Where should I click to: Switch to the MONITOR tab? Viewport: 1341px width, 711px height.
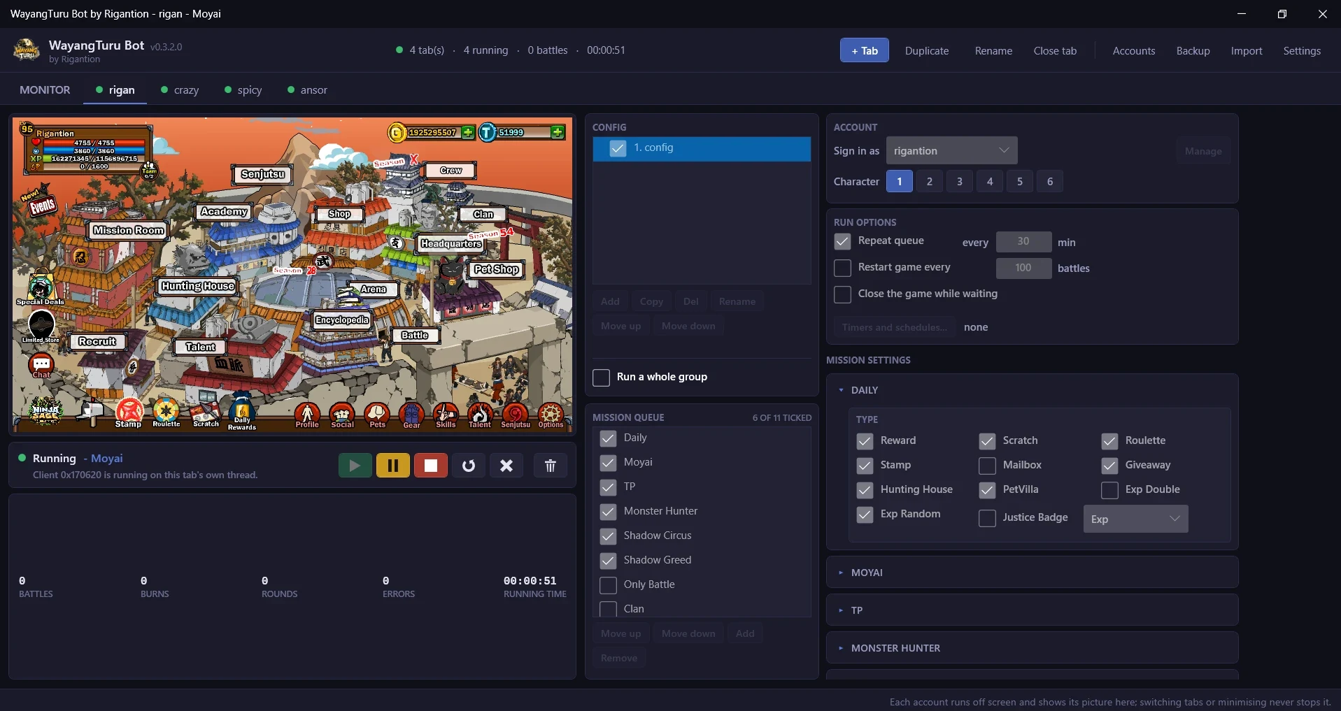click(x=45, y=90)
